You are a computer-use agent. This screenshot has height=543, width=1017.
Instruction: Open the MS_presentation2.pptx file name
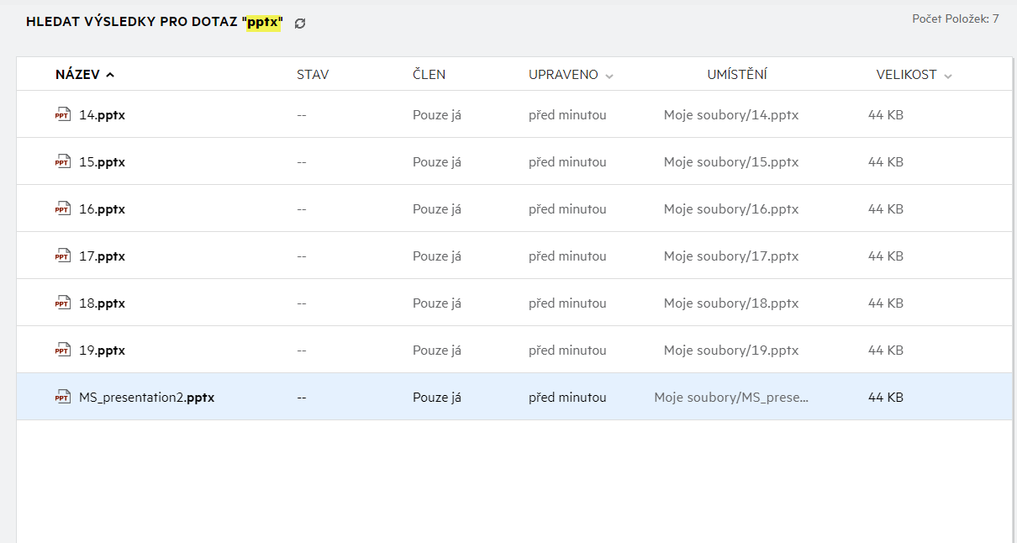(x=146, y=398)
